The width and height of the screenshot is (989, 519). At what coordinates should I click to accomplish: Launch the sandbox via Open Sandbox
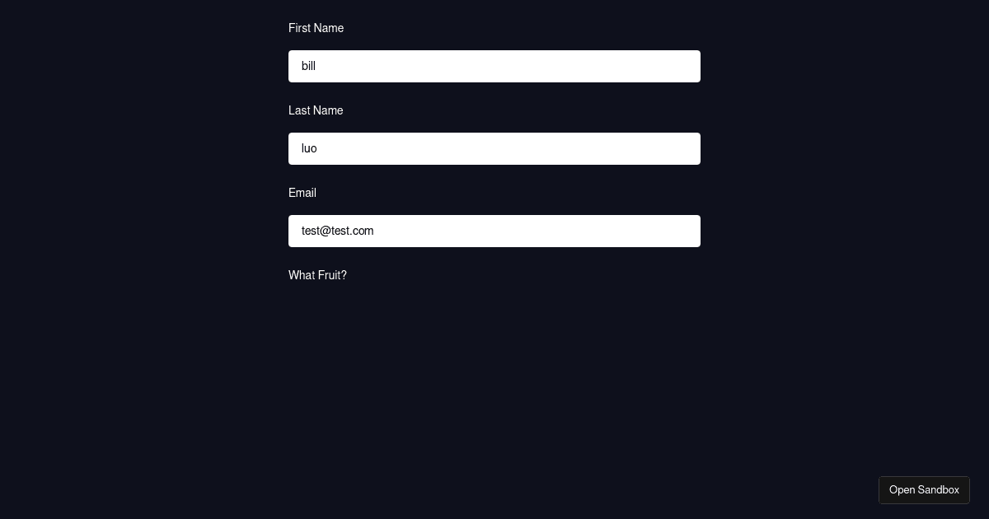click(924, 490)
